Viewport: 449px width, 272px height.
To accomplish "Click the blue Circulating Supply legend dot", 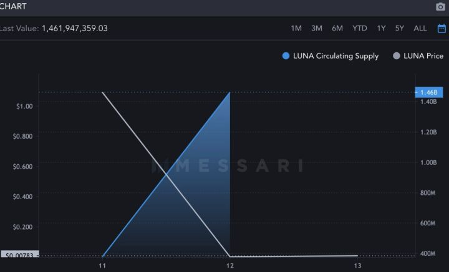I will click(x=286, y=56).
